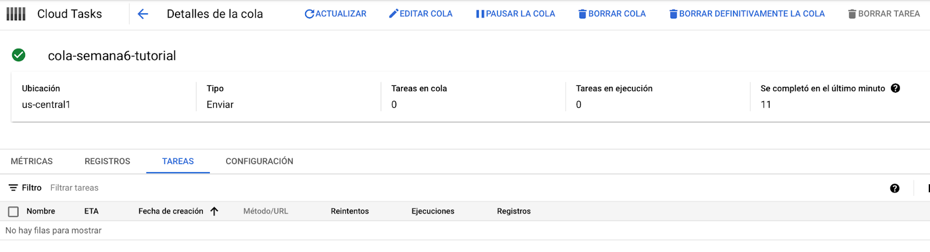Click PAUSAR LA COLA pause button
This screenshot has width=930, height=252.
[516, 14]
